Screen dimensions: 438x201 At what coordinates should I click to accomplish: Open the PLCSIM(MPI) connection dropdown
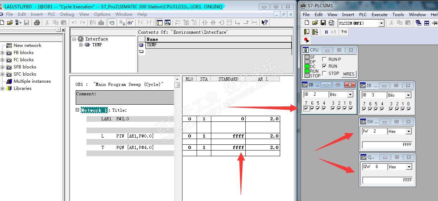pyautogui.click(x=381, y=23)
